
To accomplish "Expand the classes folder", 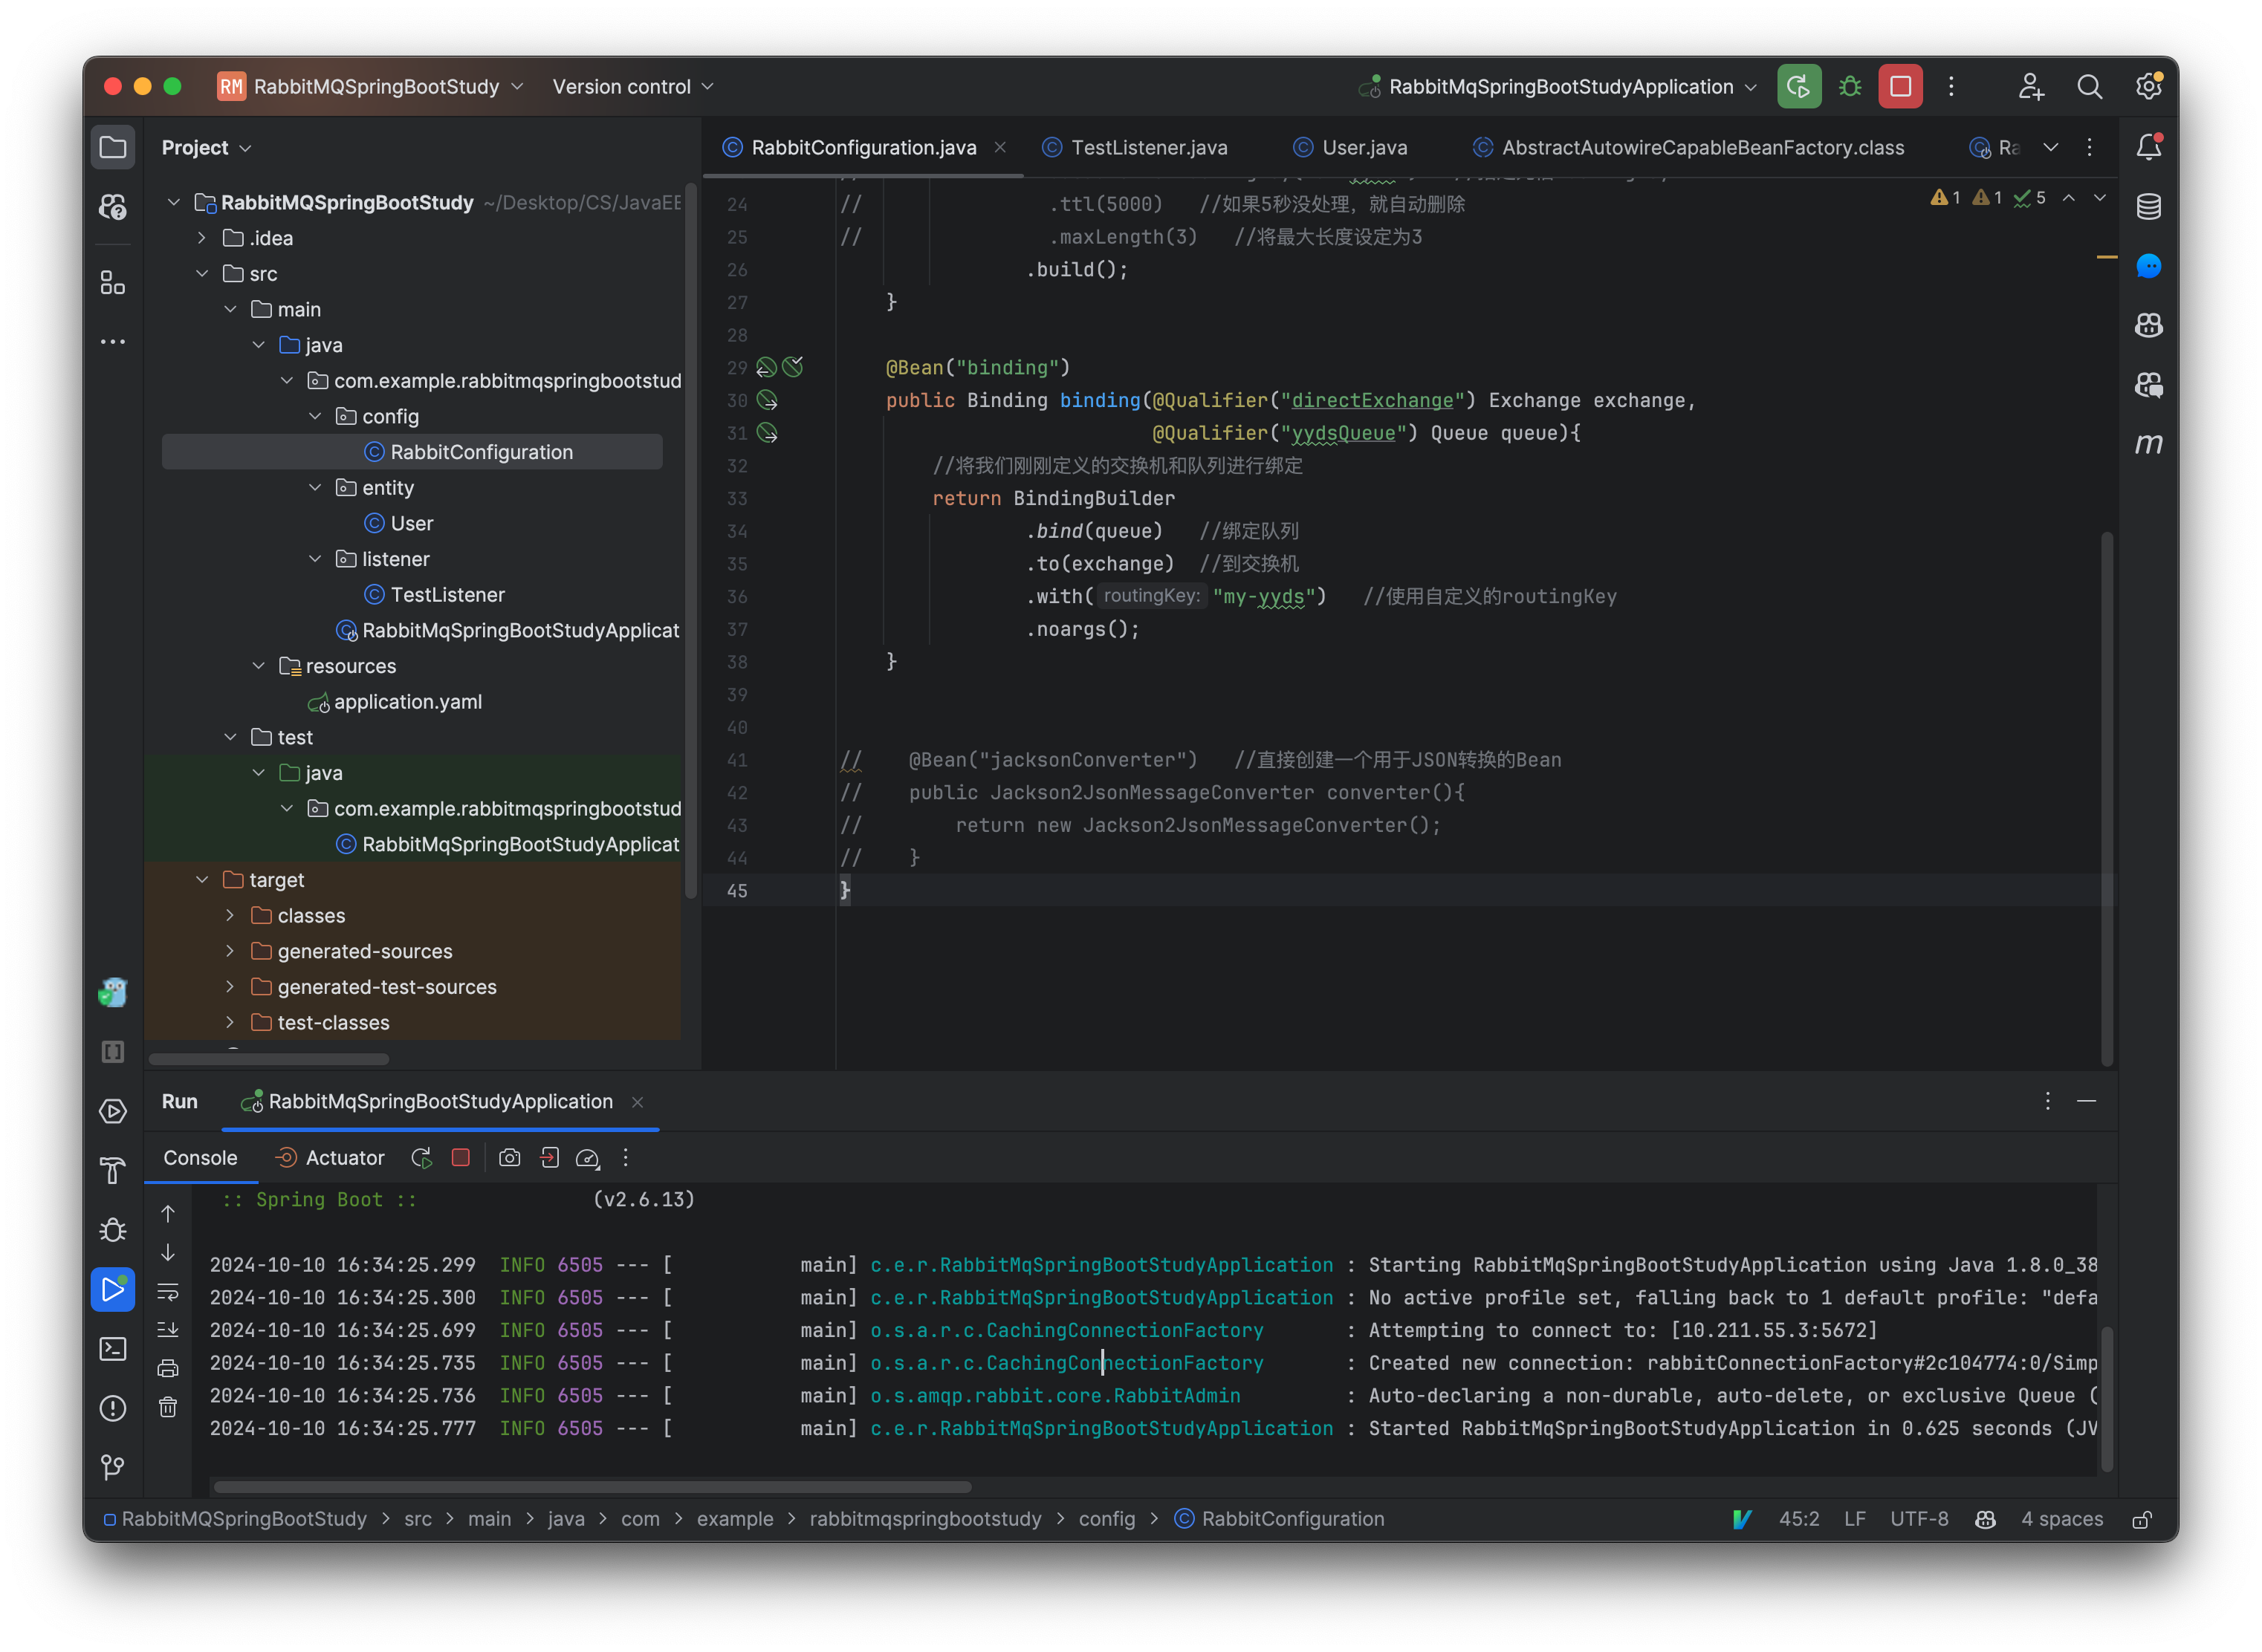I will pos(230,916).
